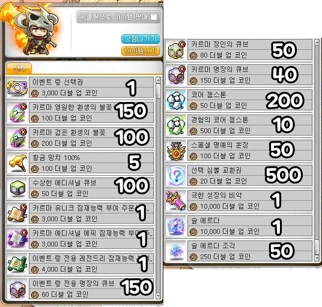The image size is (322, 307).
Task: Choose the 카르마 장인의 큐브 icon
Action: coord(176,50)
